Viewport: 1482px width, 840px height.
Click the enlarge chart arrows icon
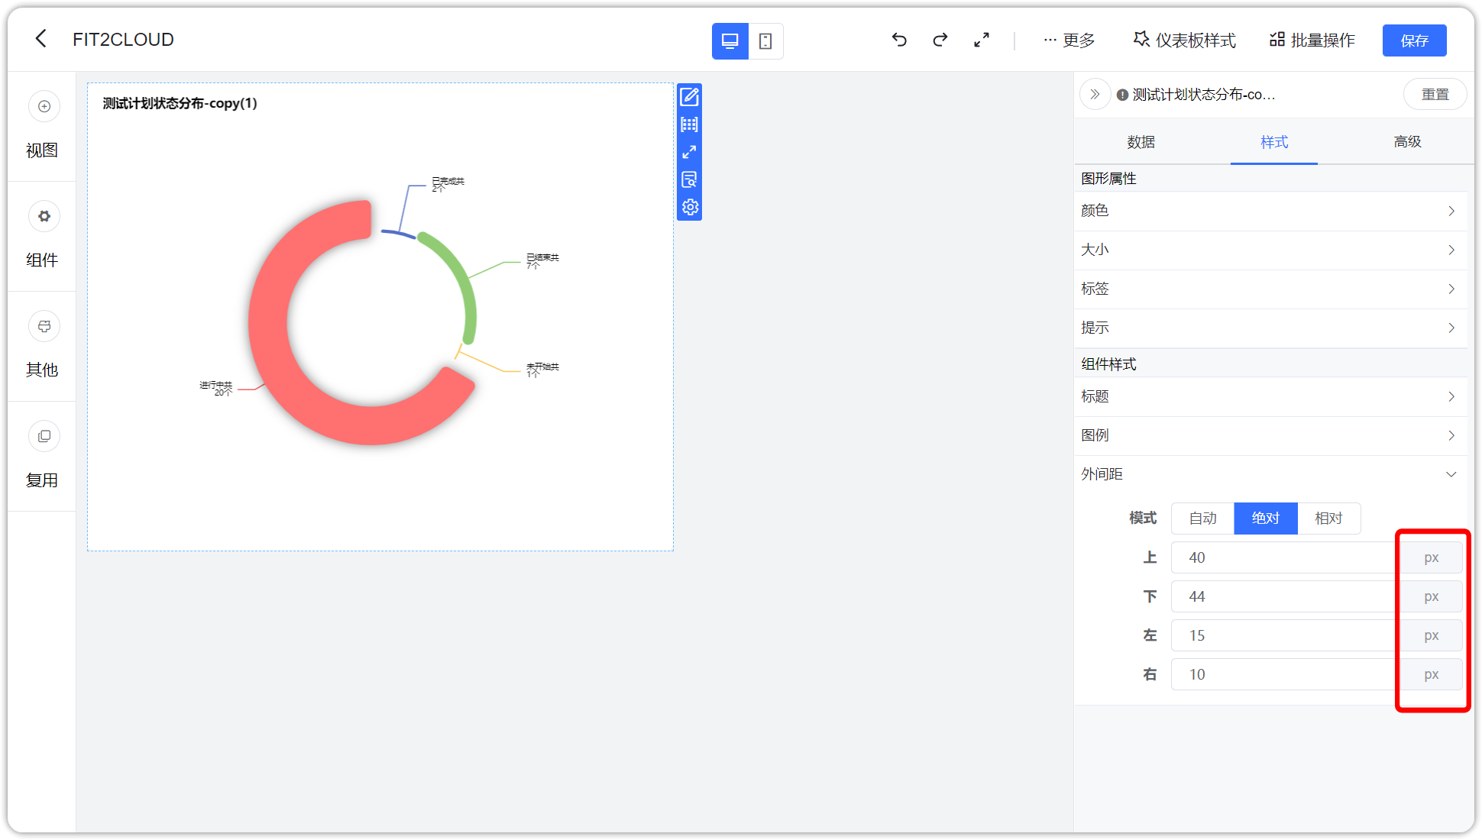point(689,151)
